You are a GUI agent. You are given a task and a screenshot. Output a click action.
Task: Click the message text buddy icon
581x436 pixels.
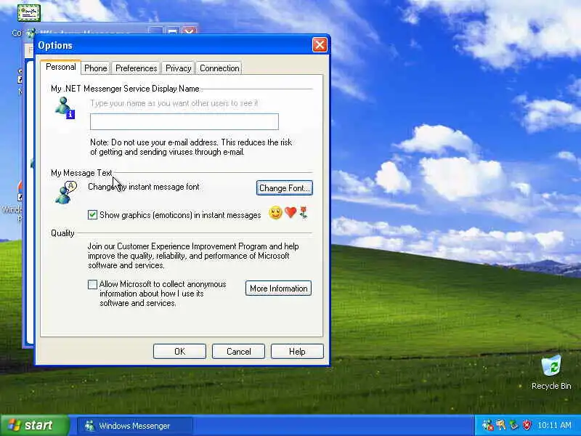click(x=65, y=193)
